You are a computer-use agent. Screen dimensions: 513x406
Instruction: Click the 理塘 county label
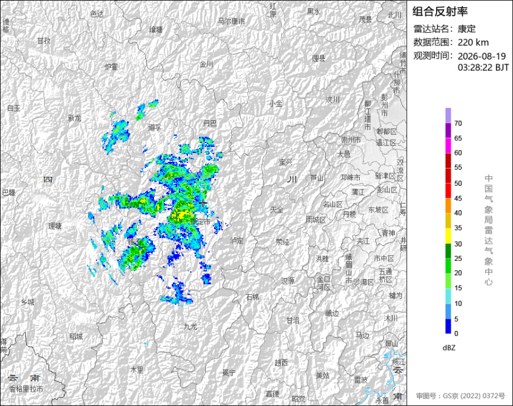(x=55, y=226)
